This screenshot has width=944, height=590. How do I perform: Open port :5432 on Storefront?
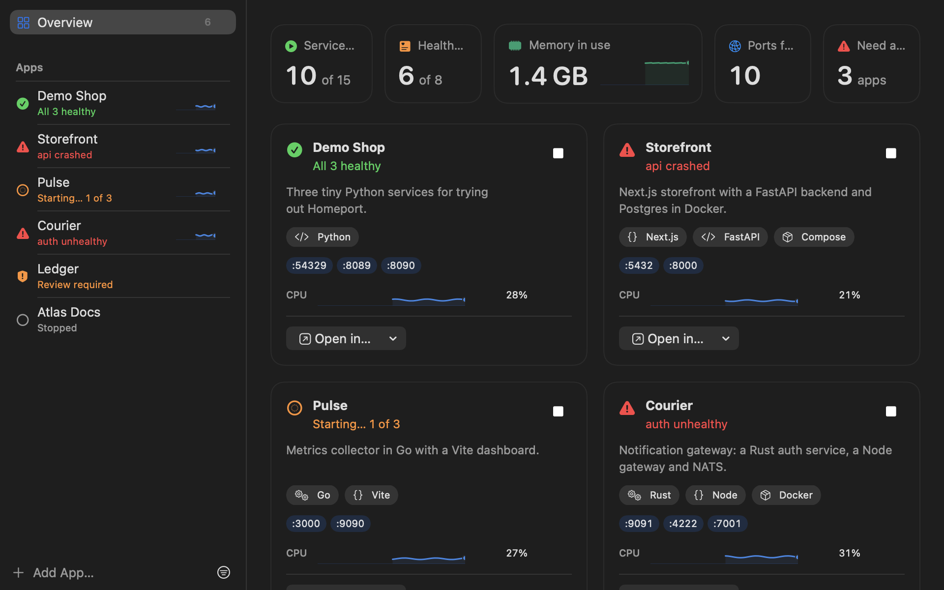point(639,265)
